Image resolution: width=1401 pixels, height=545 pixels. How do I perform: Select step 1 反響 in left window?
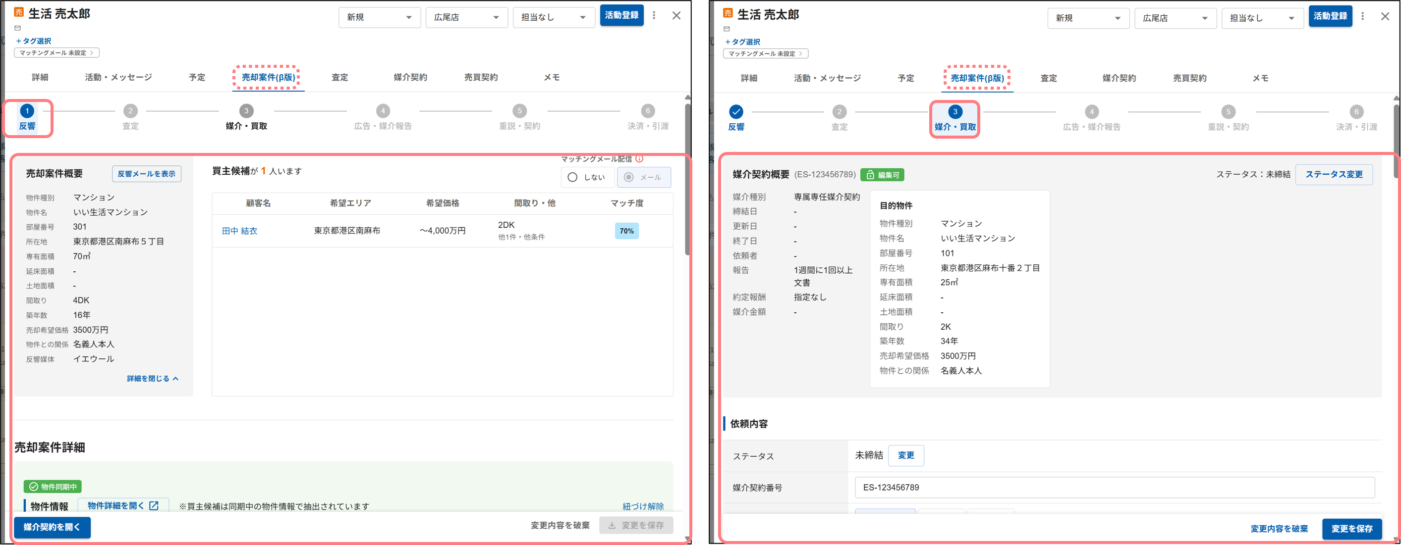[27, 117]
